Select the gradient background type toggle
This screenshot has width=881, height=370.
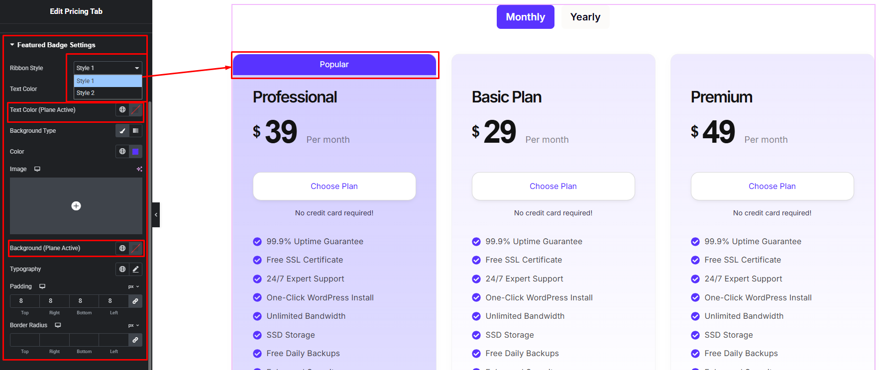135,131
